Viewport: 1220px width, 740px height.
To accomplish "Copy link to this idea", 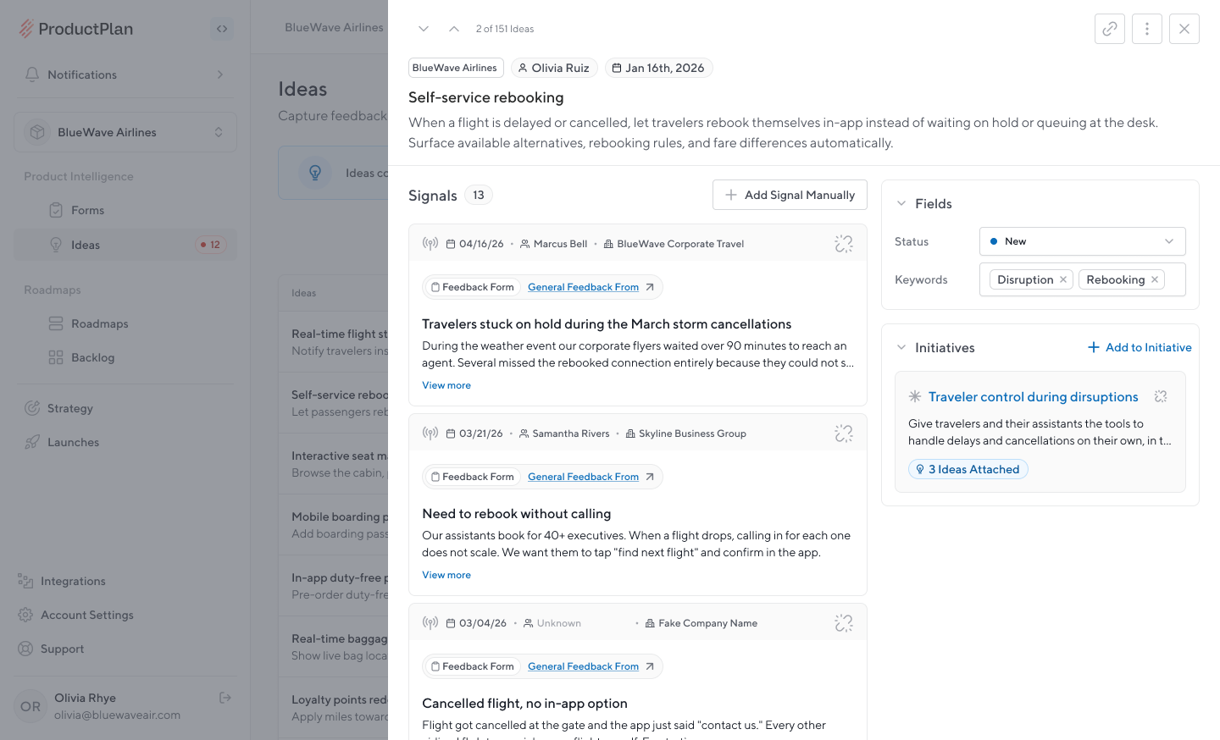I will 1110,29.
